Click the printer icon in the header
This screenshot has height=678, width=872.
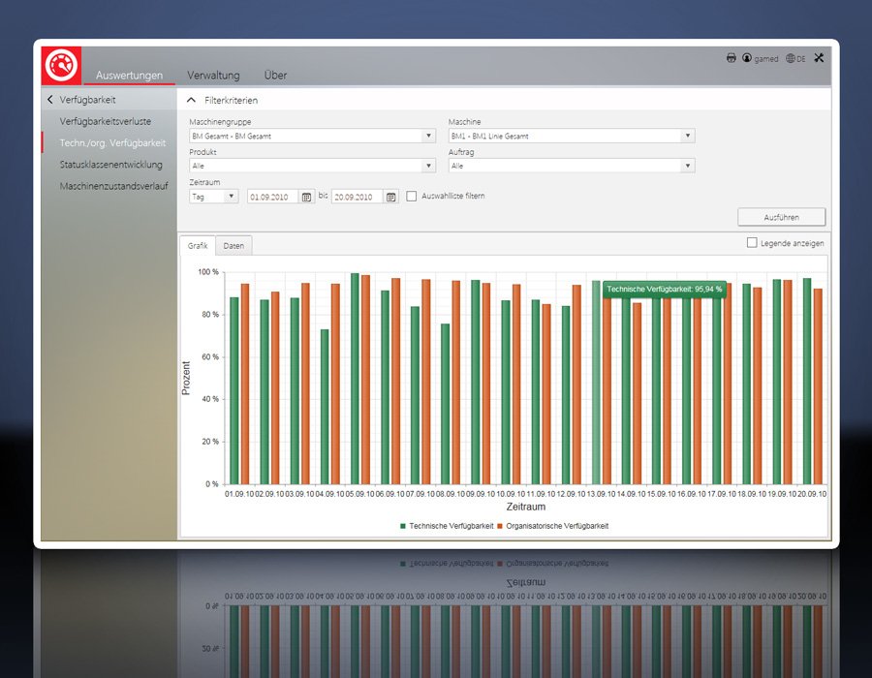click(732, 58)
